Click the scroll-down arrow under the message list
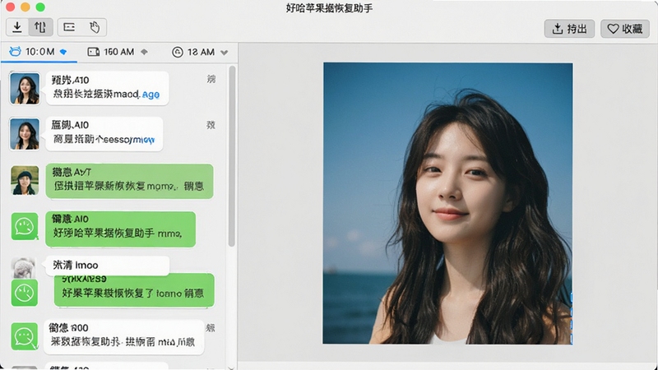658x370 pixels. [x=231, y=368]
